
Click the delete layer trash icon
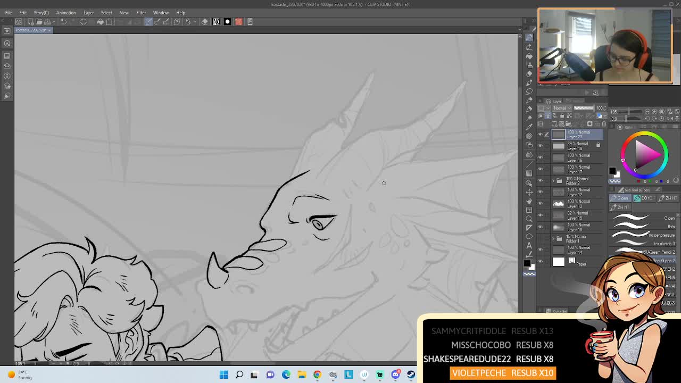click(603, 124)
